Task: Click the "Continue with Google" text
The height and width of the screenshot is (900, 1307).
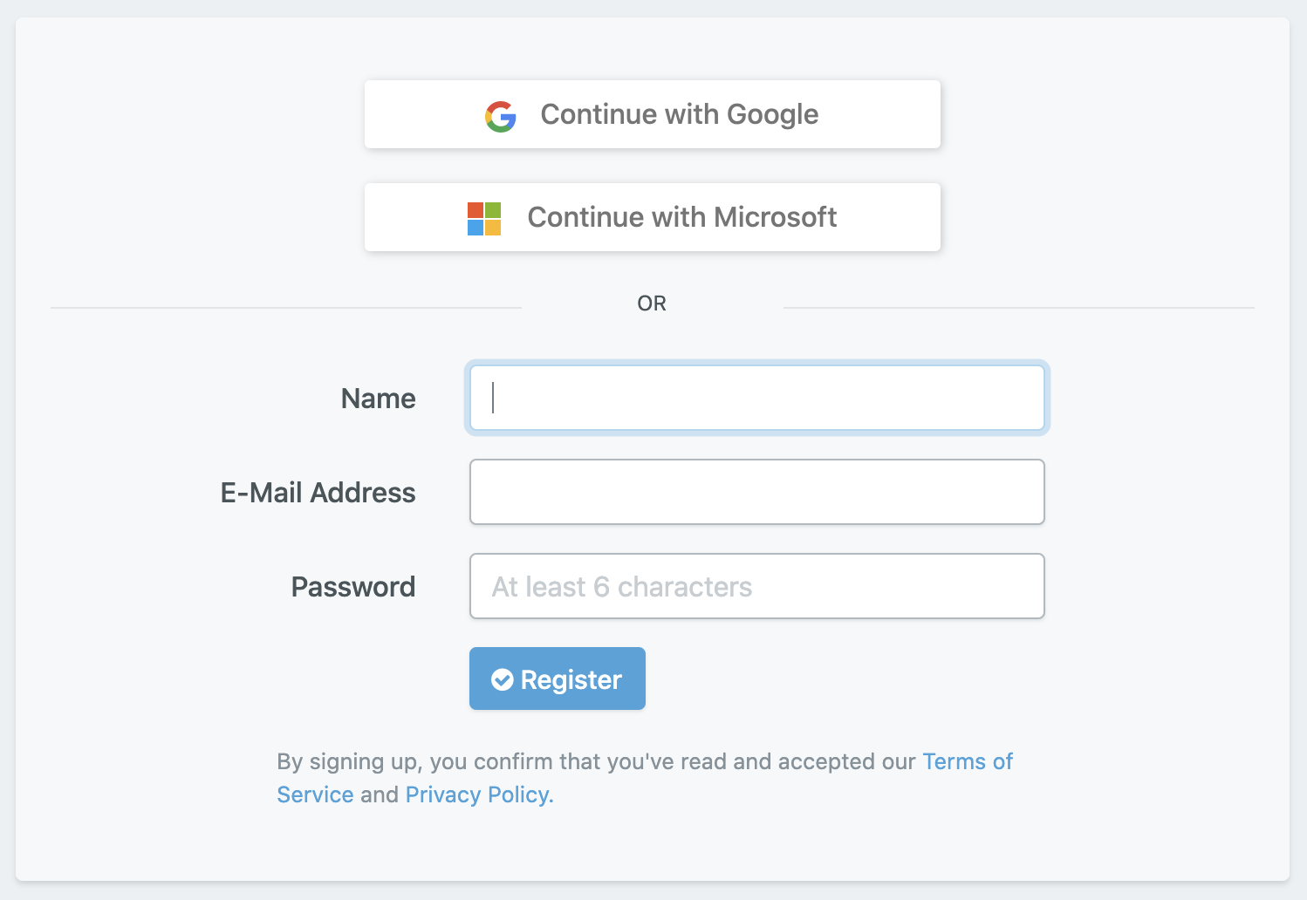Action: (x=680, y=114)
